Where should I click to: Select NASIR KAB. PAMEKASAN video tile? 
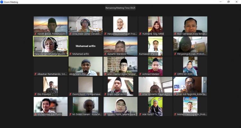click(50, 26)
